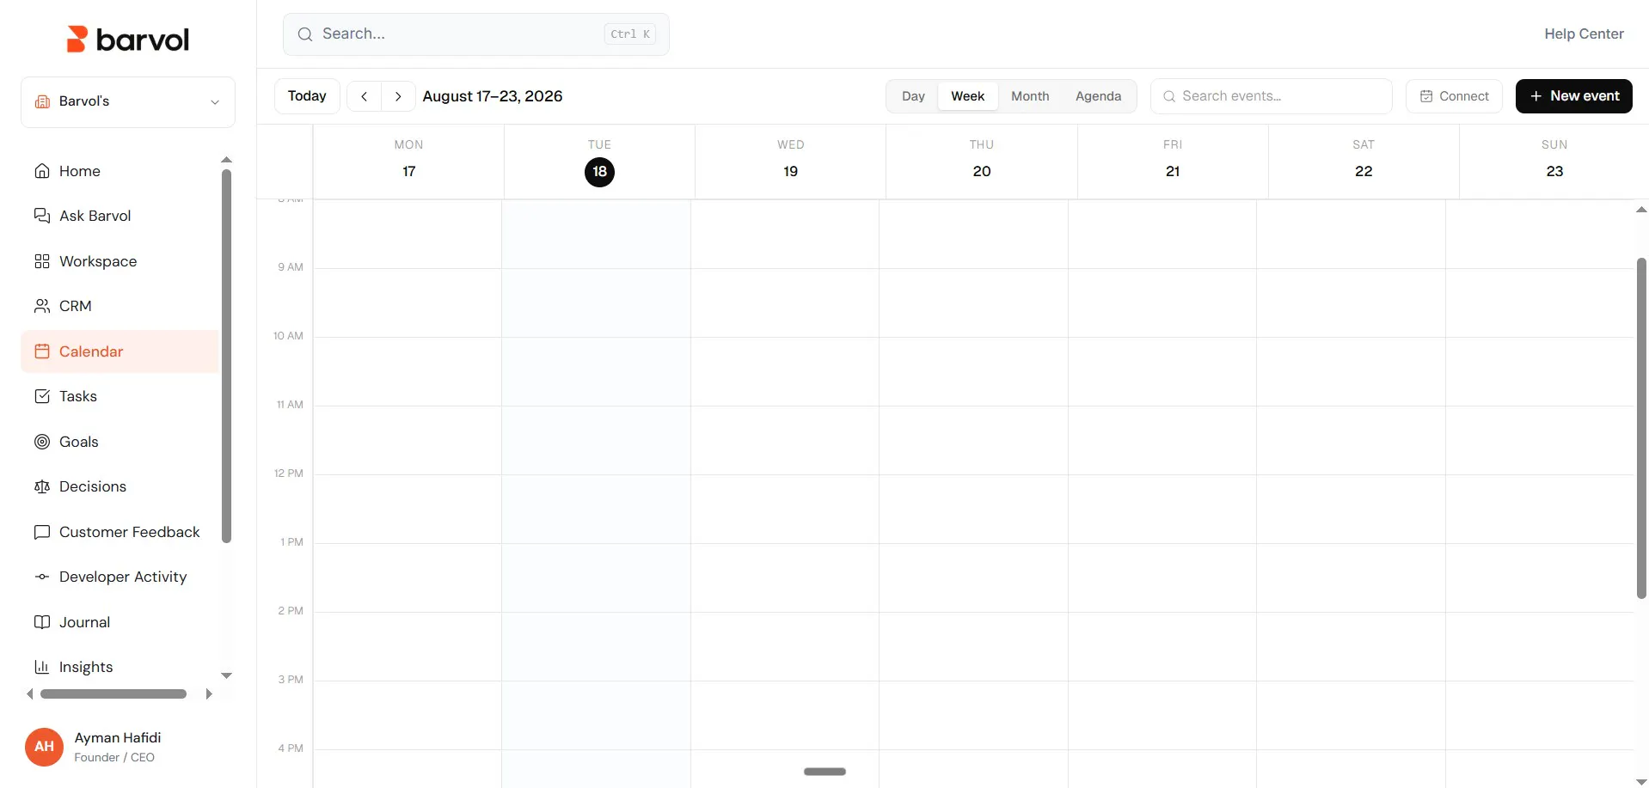Click the bottom drag handle bar

824,772
